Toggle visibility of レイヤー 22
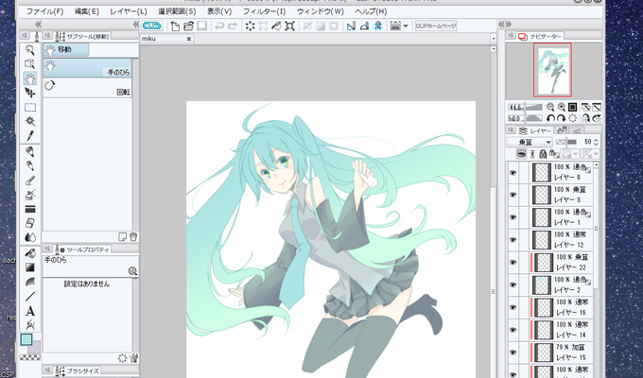Image resolution: width=643 pixels, height=378 pixels. (513, 263)
